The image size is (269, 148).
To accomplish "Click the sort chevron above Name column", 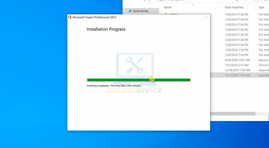I will click(193, 5).
